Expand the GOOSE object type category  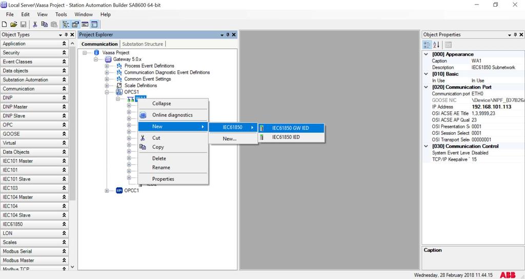(x=64, y=134)
